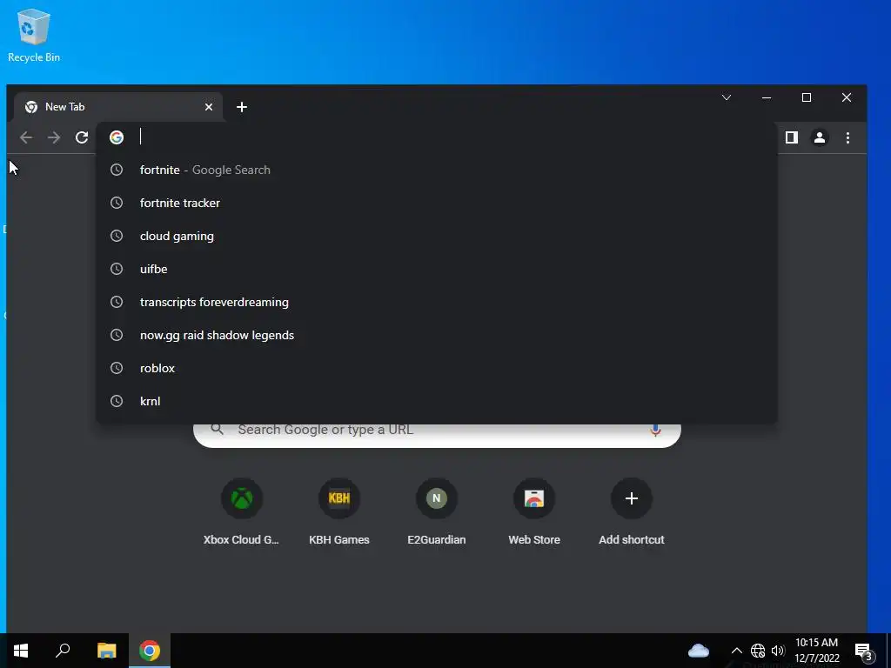Choose the now.gg raid shadow legends suggestion
Image resolution: width=891 pixels, height=668 pixels.
click(437, 335)
